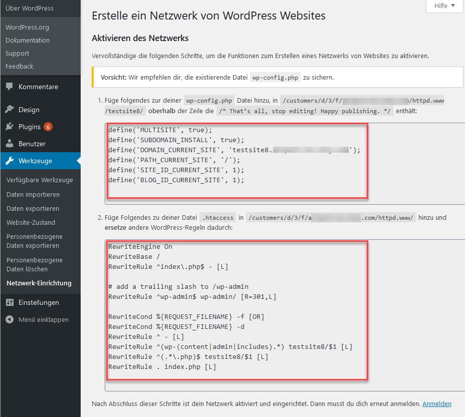Screen dimensions: 465x417
Task: Click the wp-config.php code tag in Vorsicht notice
Action: [275, 78]
